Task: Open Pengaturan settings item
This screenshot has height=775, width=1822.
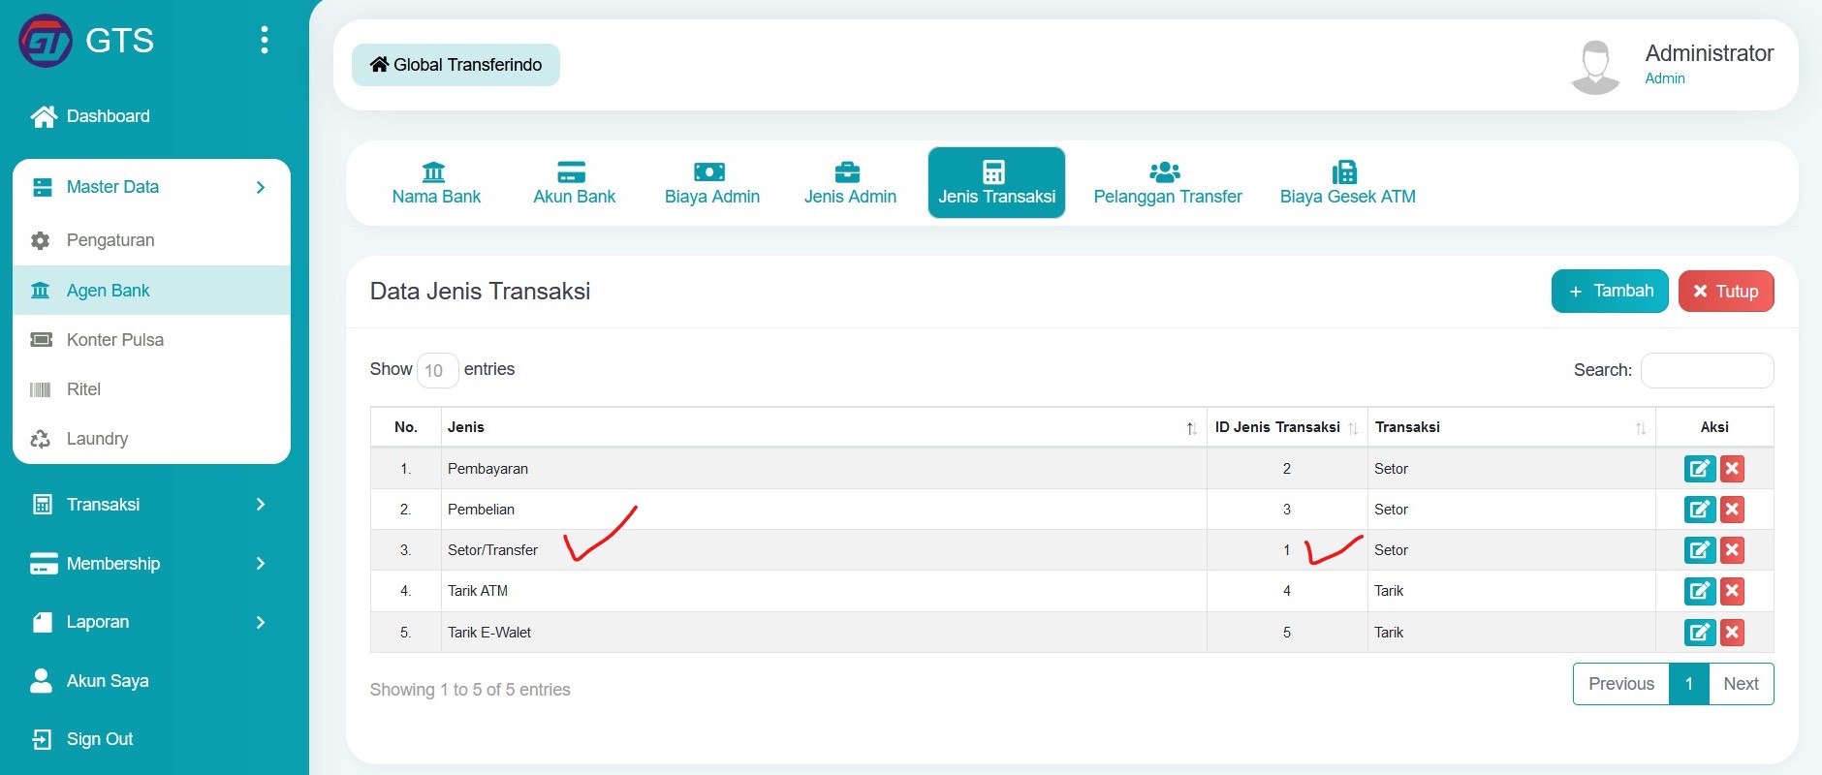Action: coord(151,240)
